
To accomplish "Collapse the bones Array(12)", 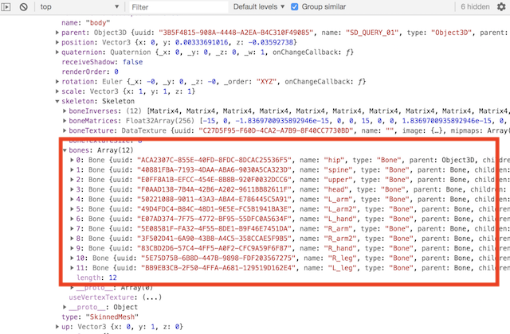I will (x=65, y=150).
